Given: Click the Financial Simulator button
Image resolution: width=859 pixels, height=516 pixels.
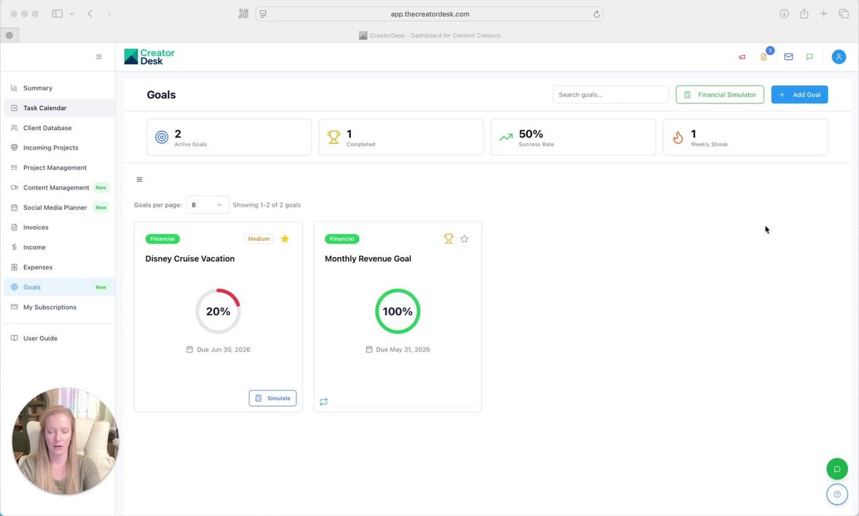Looking at the screenshot, I should (719, 95).
